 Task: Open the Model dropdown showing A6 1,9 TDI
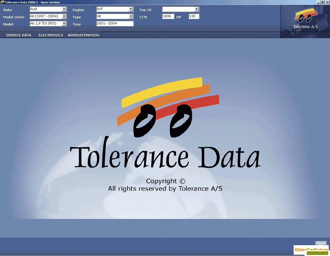[48, 23]
